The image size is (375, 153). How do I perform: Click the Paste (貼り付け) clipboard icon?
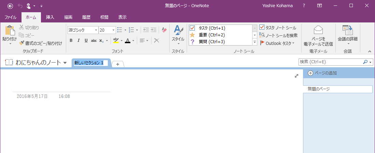(10, 30)
